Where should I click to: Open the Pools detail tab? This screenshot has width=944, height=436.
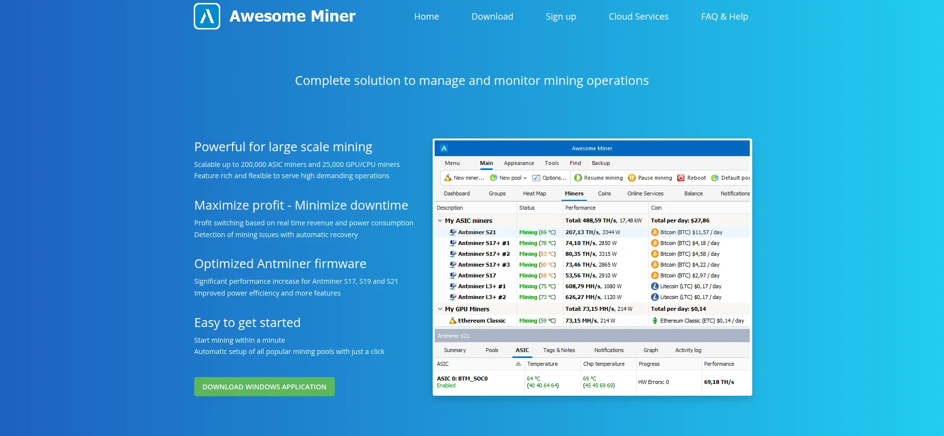(492, 350)
